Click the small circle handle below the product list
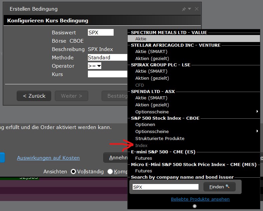Image resolution: width=263 pixels, height=211 pixels. [x=194, y=206]
